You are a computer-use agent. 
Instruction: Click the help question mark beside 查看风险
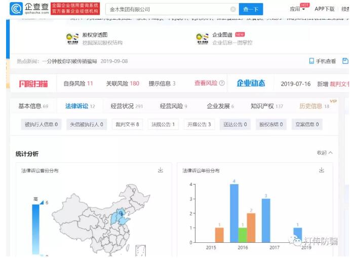pos(222,83)
